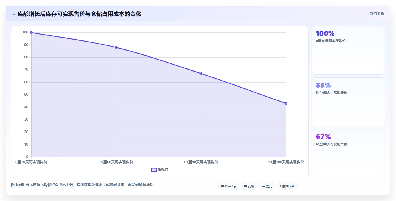Click the data point at 61至90天 (67)
Screen dimensions: 396x201
201,74
